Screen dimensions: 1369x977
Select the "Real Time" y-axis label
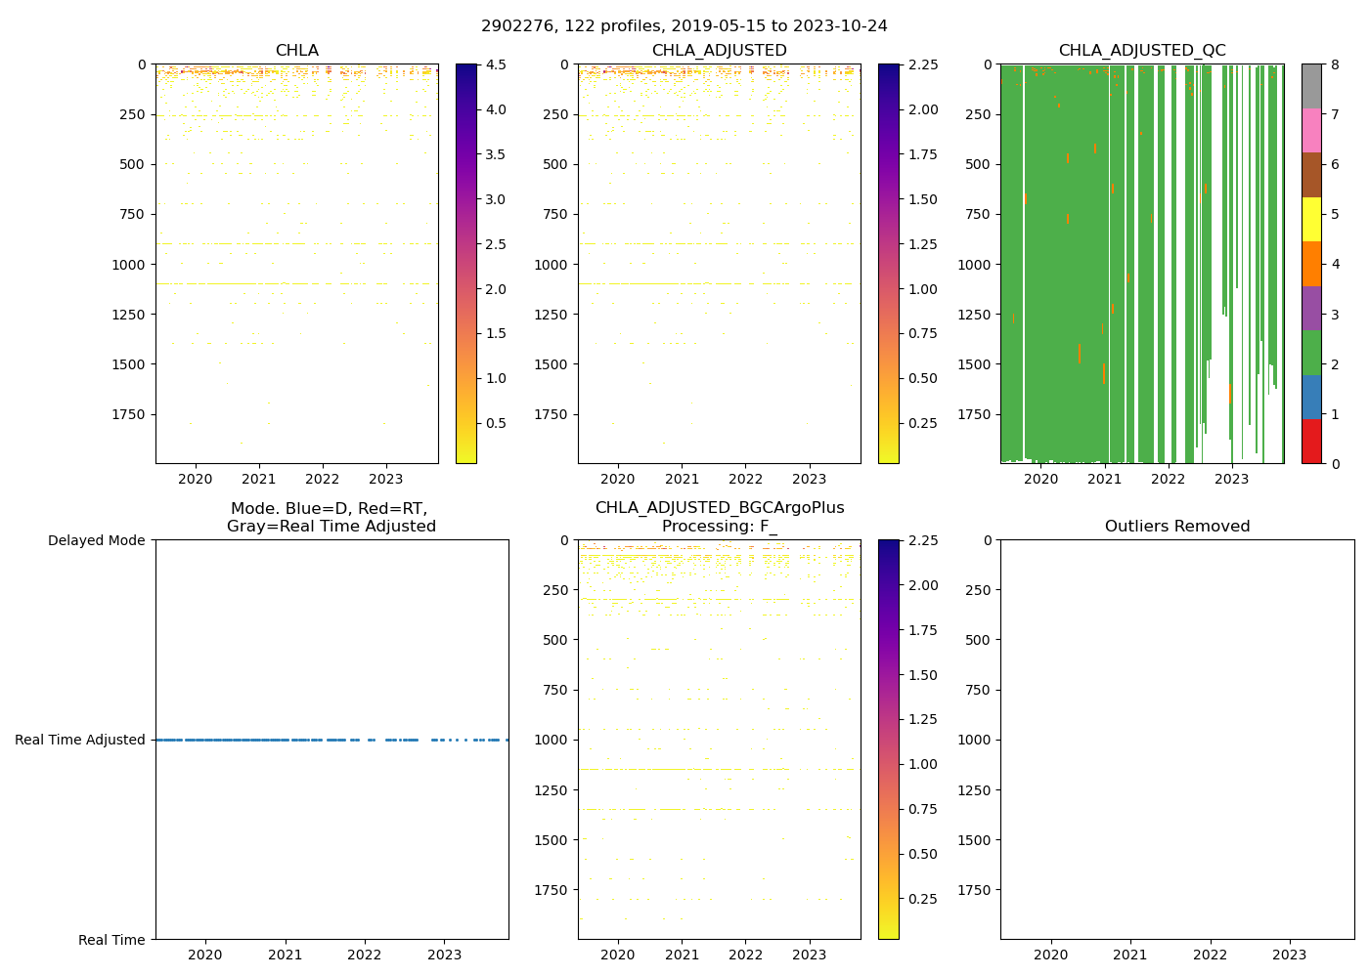pos(111,940)
